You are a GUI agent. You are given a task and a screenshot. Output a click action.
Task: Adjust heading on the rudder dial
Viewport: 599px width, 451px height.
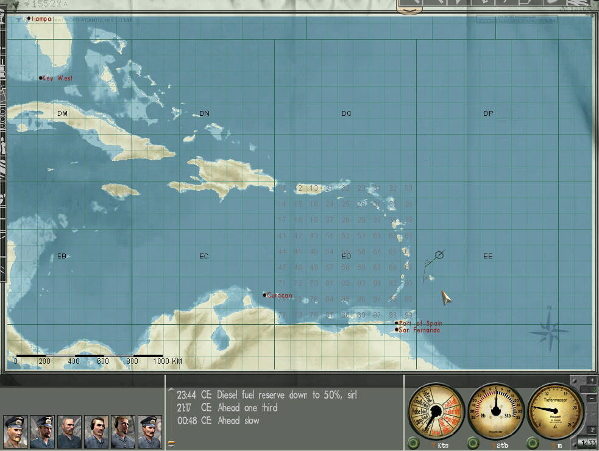495,411
